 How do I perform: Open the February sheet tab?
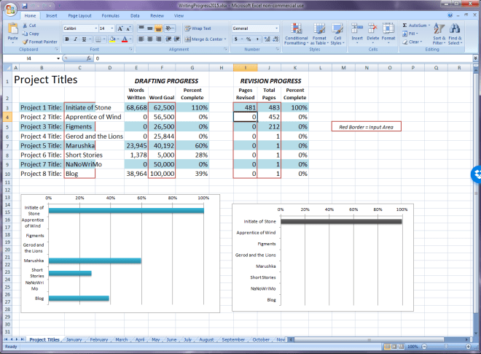point(98,339)
